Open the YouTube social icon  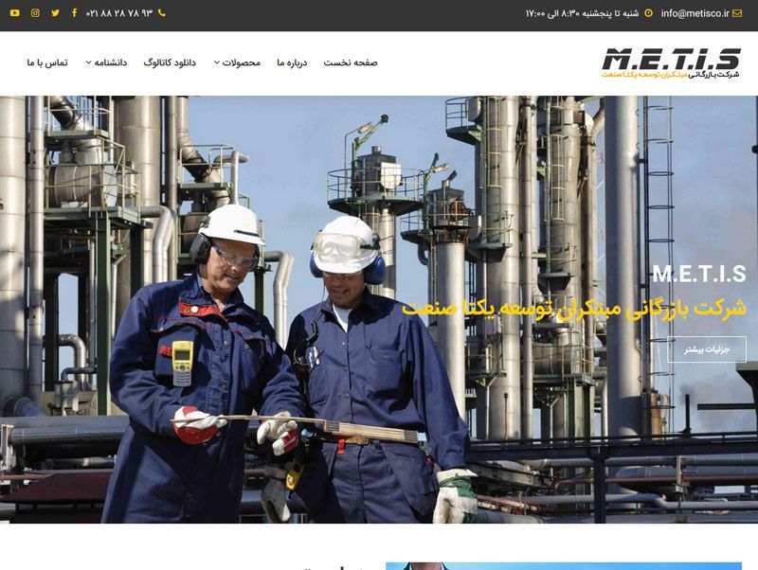click(15, 13)
